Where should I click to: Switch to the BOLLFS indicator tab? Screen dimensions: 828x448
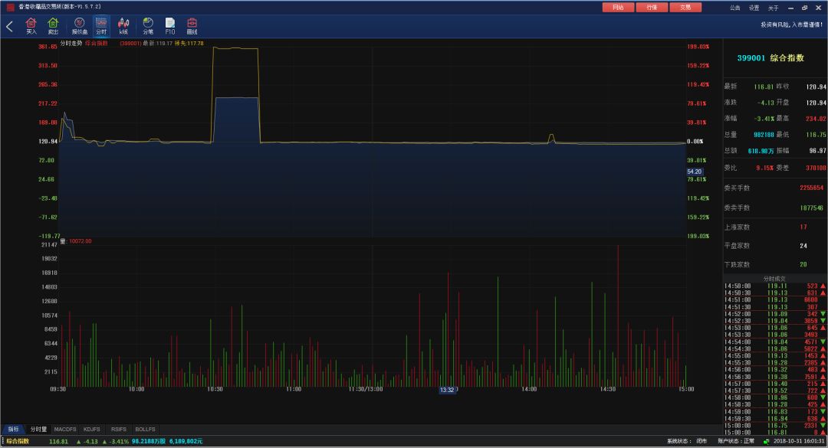[145, 429]
